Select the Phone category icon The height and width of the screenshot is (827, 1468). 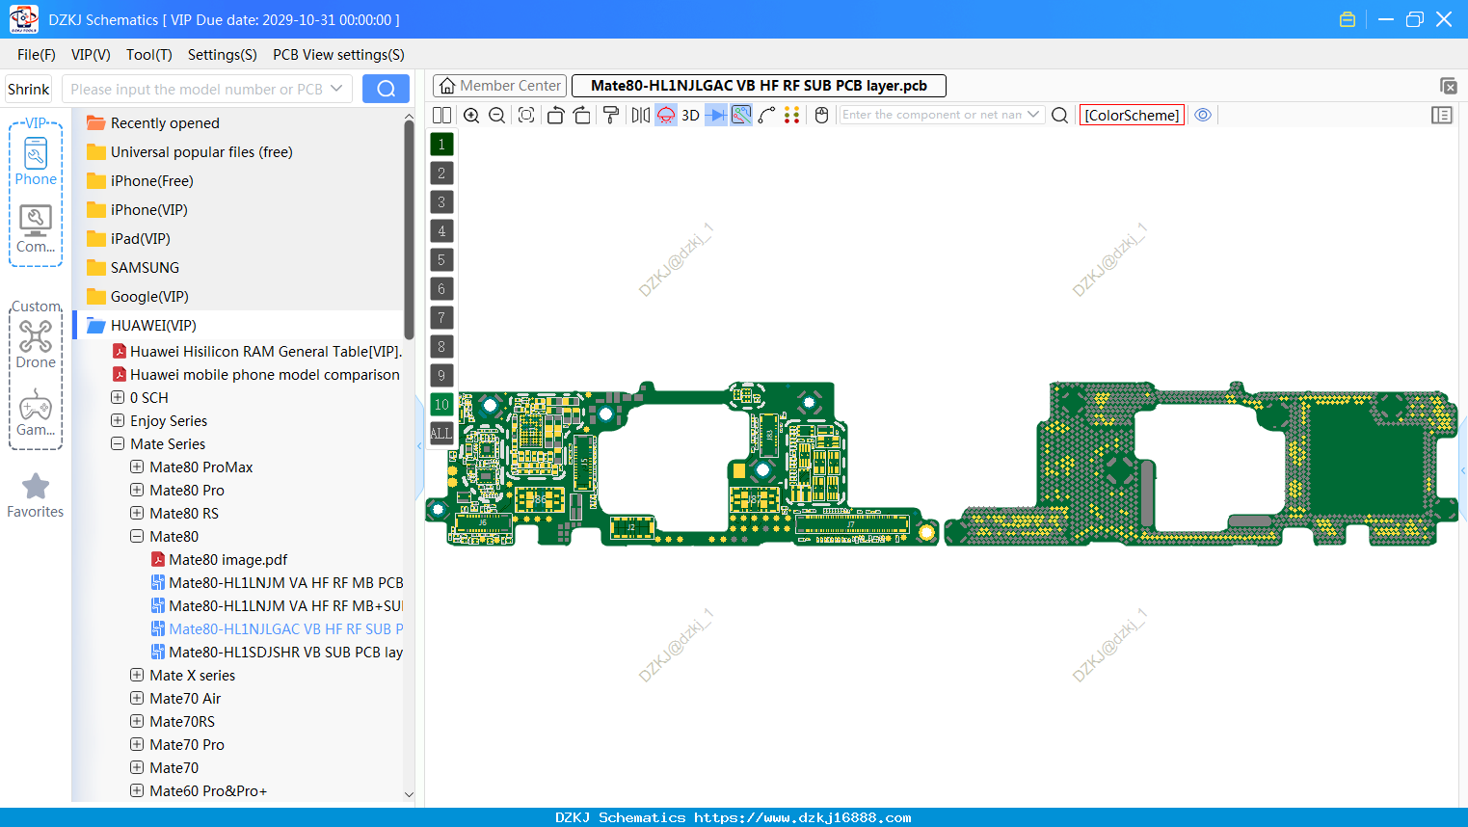click(x=36, y=161)
